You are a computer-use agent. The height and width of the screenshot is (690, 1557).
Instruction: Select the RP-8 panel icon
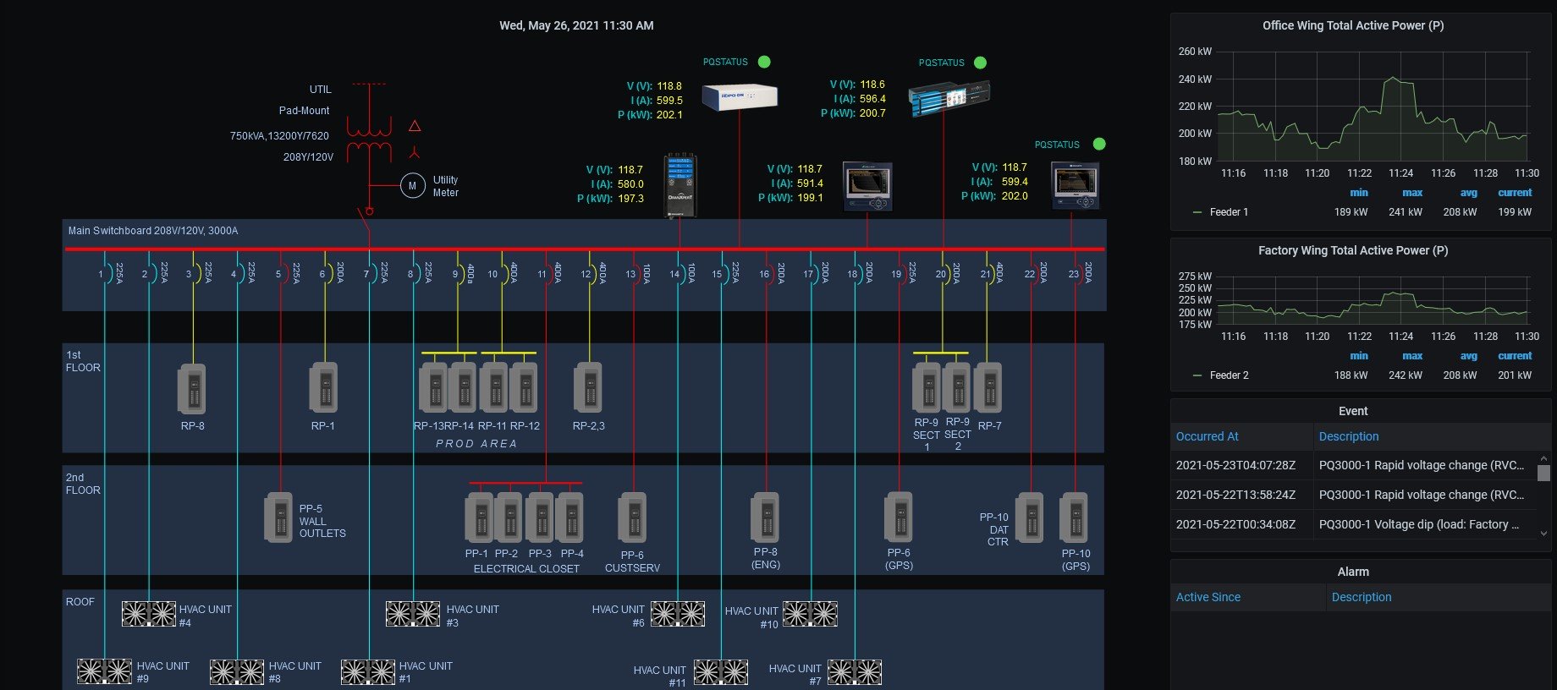(192, 389)
